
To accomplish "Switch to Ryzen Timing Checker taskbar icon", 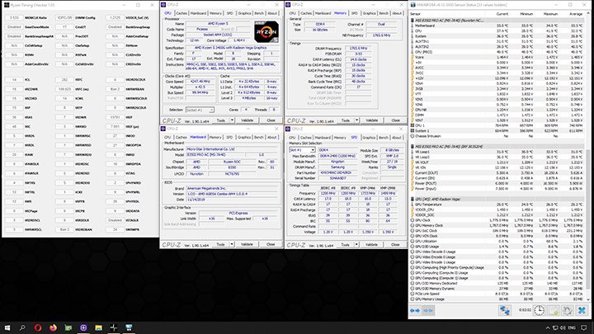I will (x=114, y=327).
